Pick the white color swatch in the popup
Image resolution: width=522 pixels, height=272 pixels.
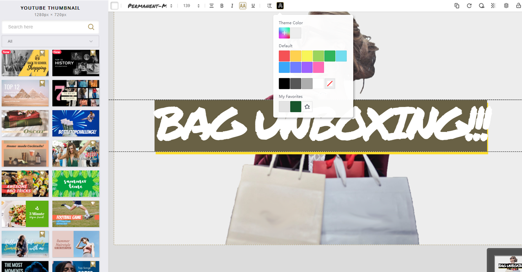pyautogui.click(x=319, y=83)
